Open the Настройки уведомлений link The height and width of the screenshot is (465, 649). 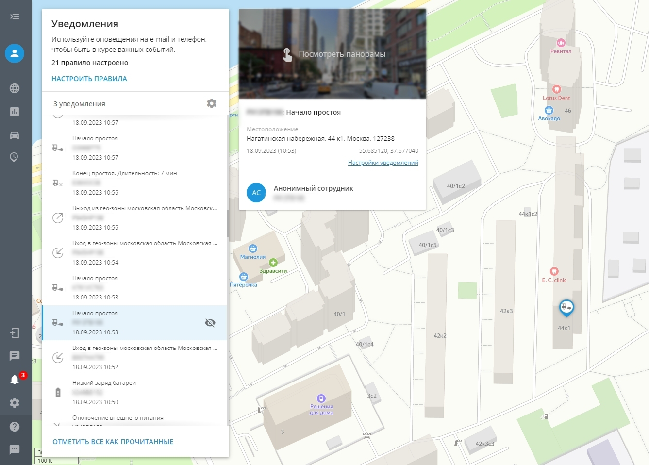click(x=383, y=163)
